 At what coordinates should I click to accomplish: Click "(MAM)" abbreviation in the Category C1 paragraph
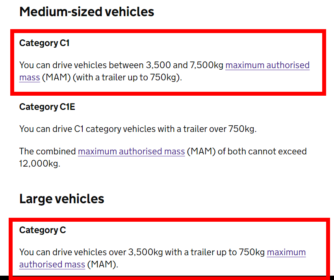[x=56, y=78]
